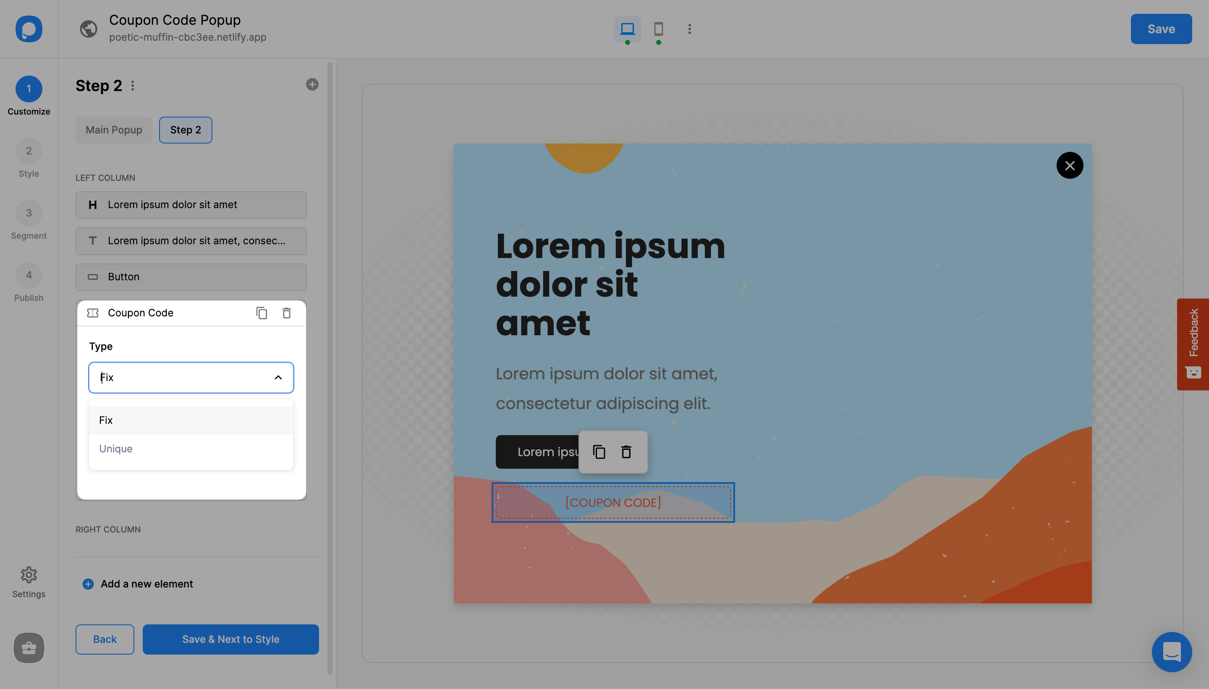
Task: Open top bar three-dot menu
Action: click(x=689, y=29)
